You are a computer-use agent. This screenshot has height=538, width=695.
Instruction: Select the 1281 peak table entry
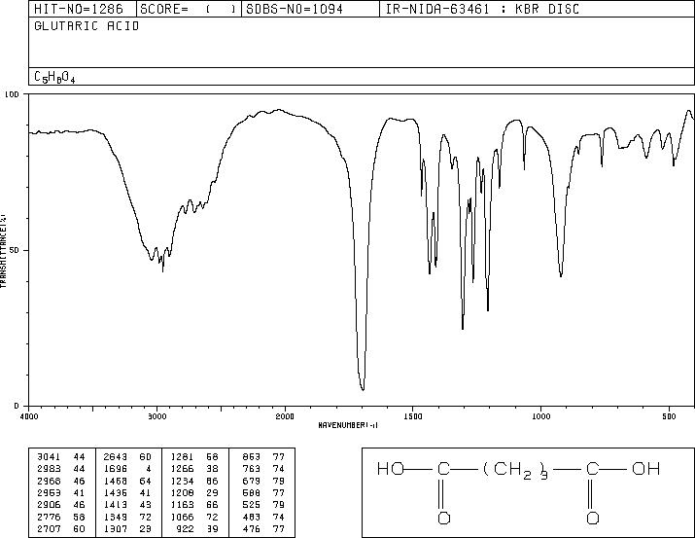tap(182, 457)
